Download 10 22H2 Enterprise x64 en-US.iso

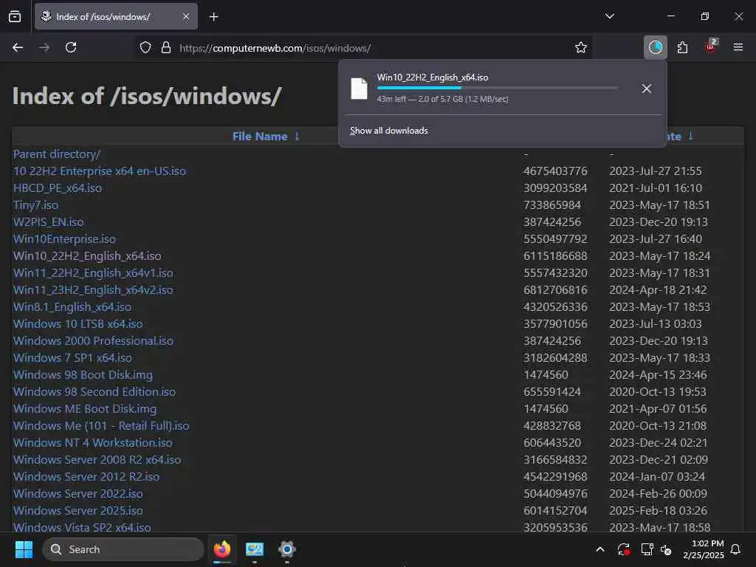point(100,171)
